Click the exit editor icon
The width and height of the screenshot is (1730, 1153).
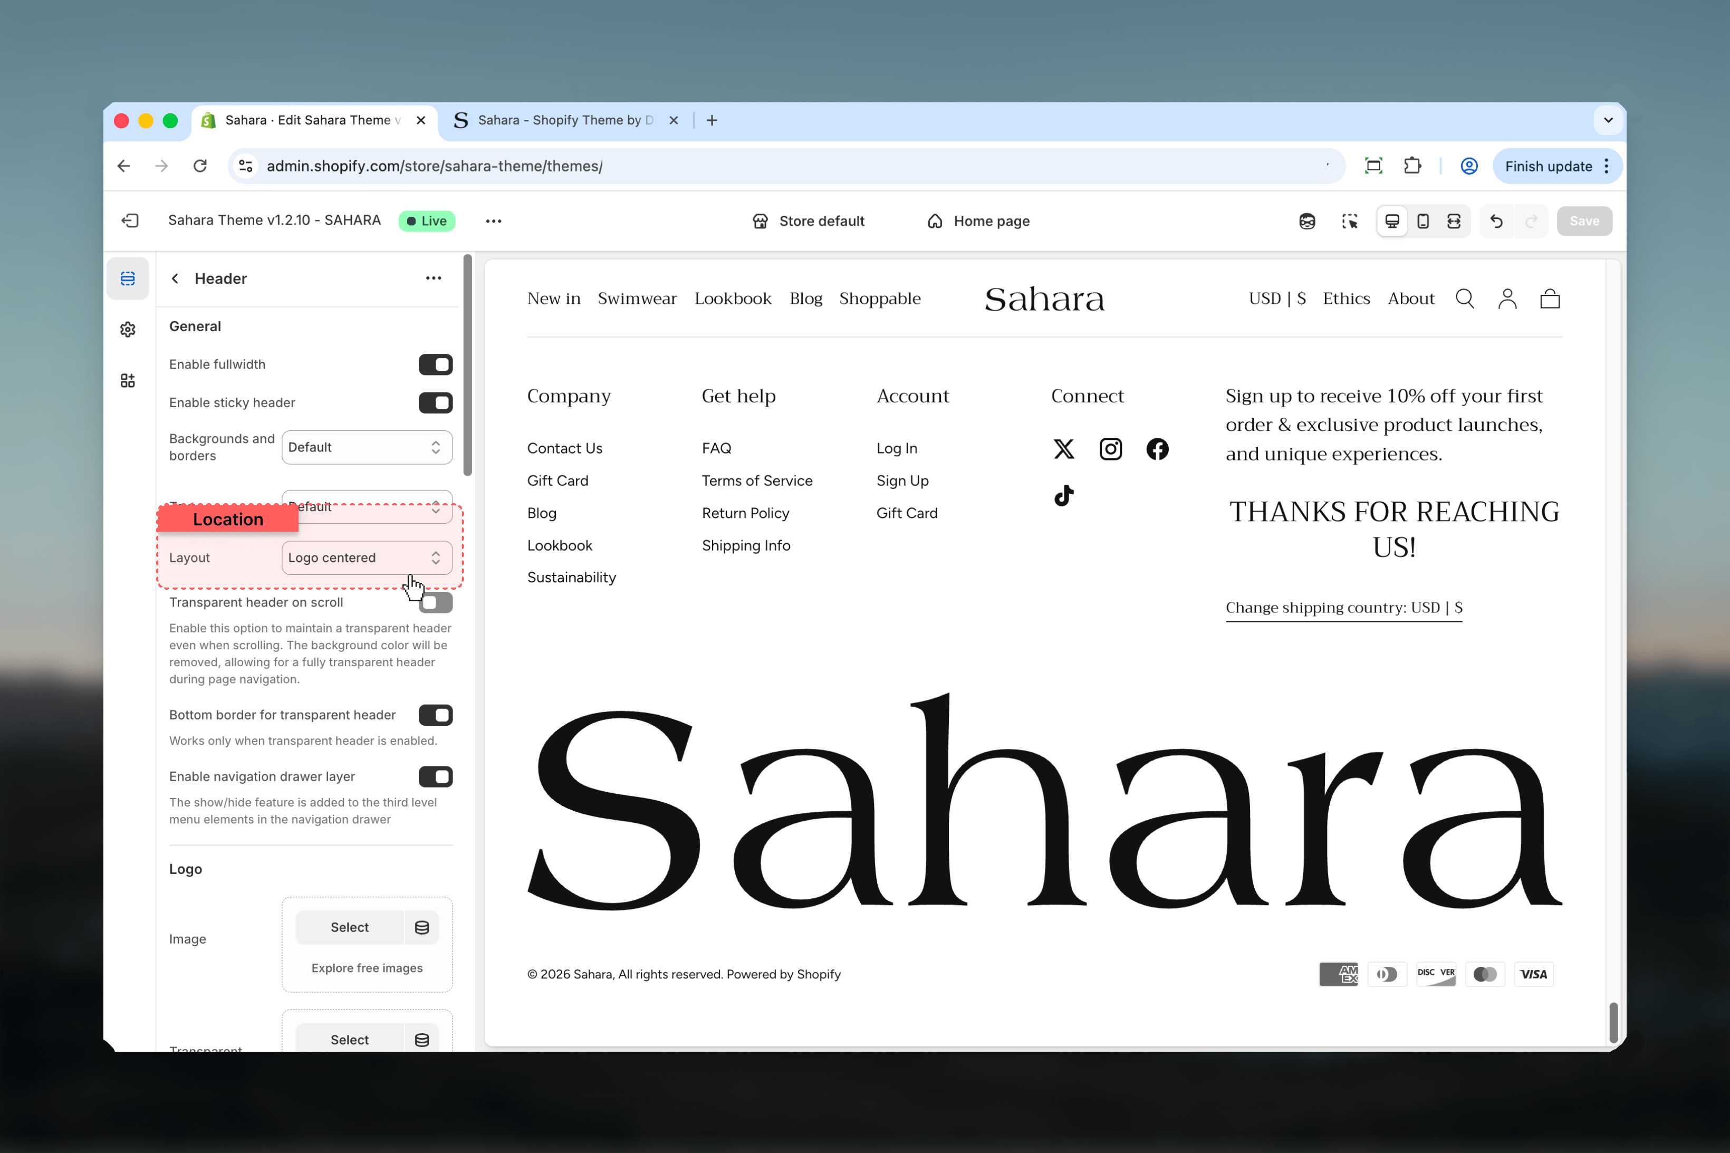pos(130,220)
